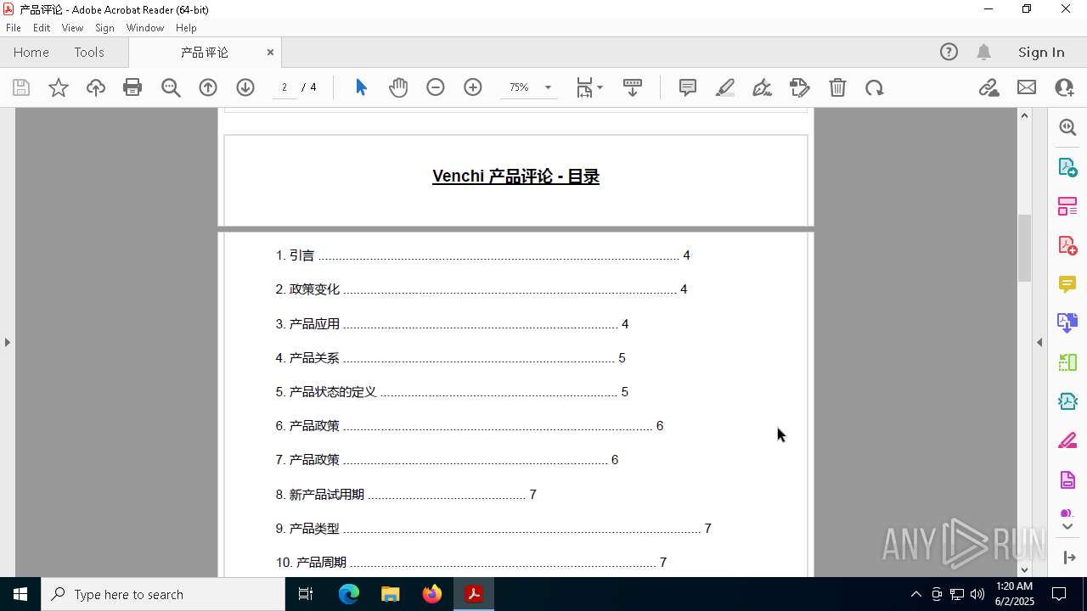1087x611 pixels.
Task: Click the page number input field
Action: 284,87
